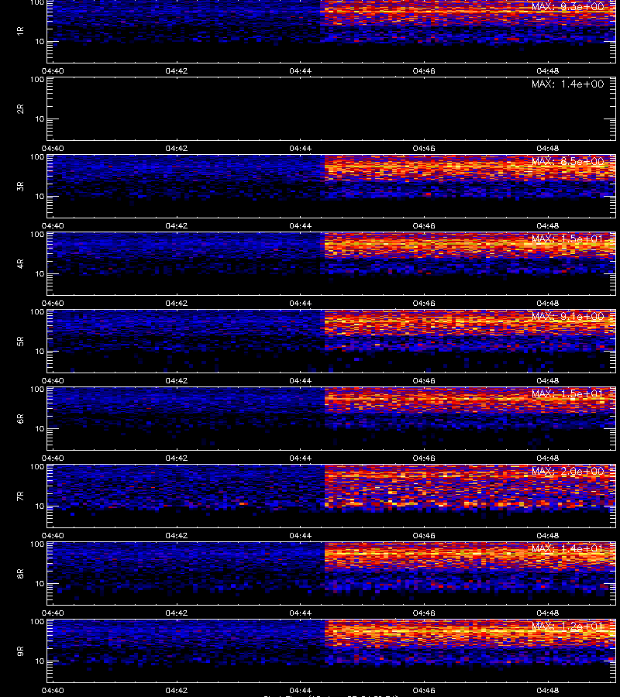This screenshot has width=620, height=697.
Task: Click the 04:40 time tick below panel 4R
Action: [53, 304]
